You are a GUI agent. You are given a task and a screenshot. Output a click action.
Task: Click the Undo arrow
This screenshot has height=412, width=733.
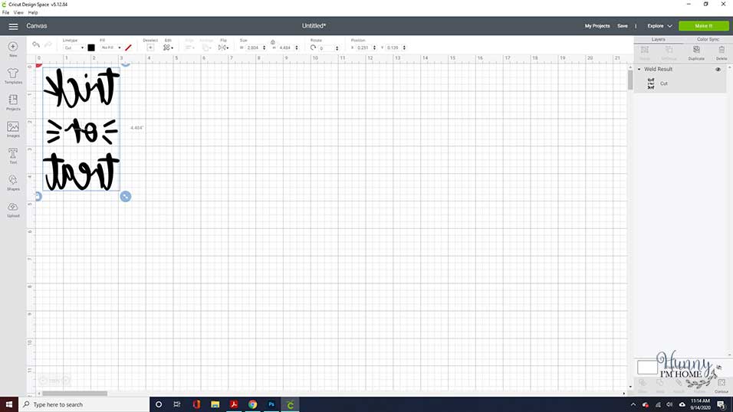coord(35,45)
